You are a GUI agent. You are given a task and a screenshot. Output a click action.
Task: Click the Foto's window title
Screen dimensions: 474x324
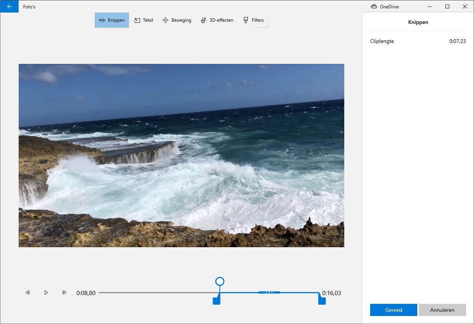point(29,6)
